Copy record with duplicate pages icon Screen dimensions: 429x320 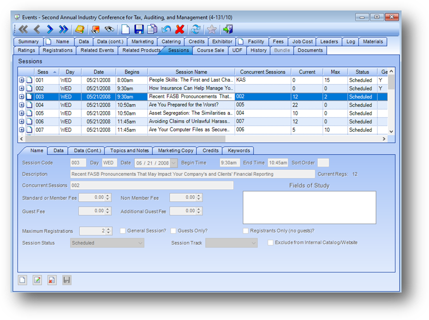click(x=152, y=29)
